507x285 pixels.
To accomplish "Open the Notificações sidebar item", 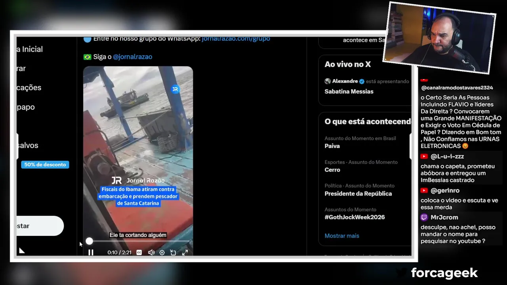I will click(x=29, y=87).
